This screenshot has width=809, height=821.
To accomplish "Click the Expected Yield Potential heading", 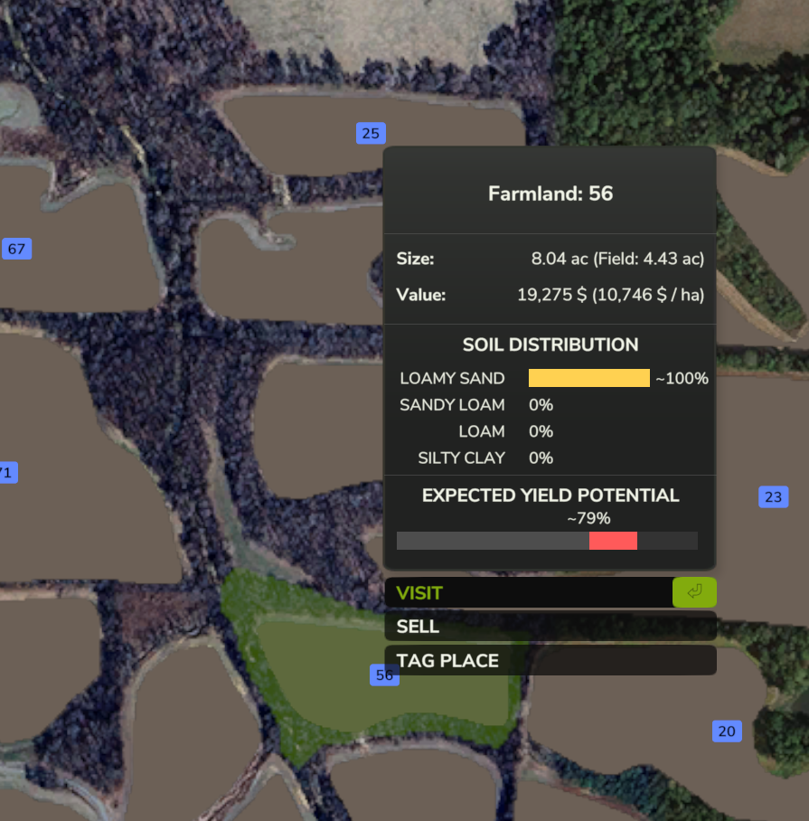I will click(x=550, y=495).
